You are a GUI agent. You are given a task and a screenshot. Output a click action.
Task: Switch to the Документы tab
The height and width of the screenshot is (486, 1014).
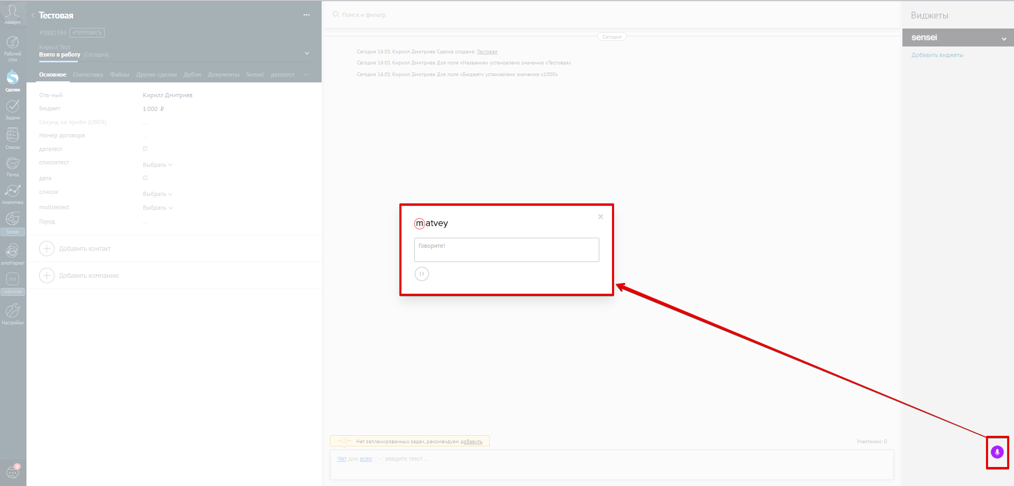click(x=224, y=74)
